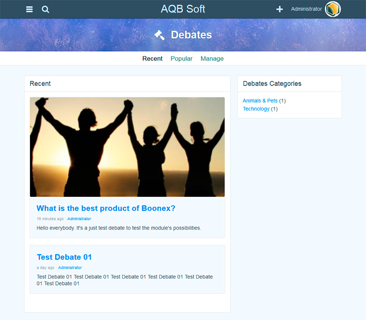Viewport: 366px width, 320px height.
Task: Switch to the Popular tab
Action: pyautogui.click(x=181, y=59)
